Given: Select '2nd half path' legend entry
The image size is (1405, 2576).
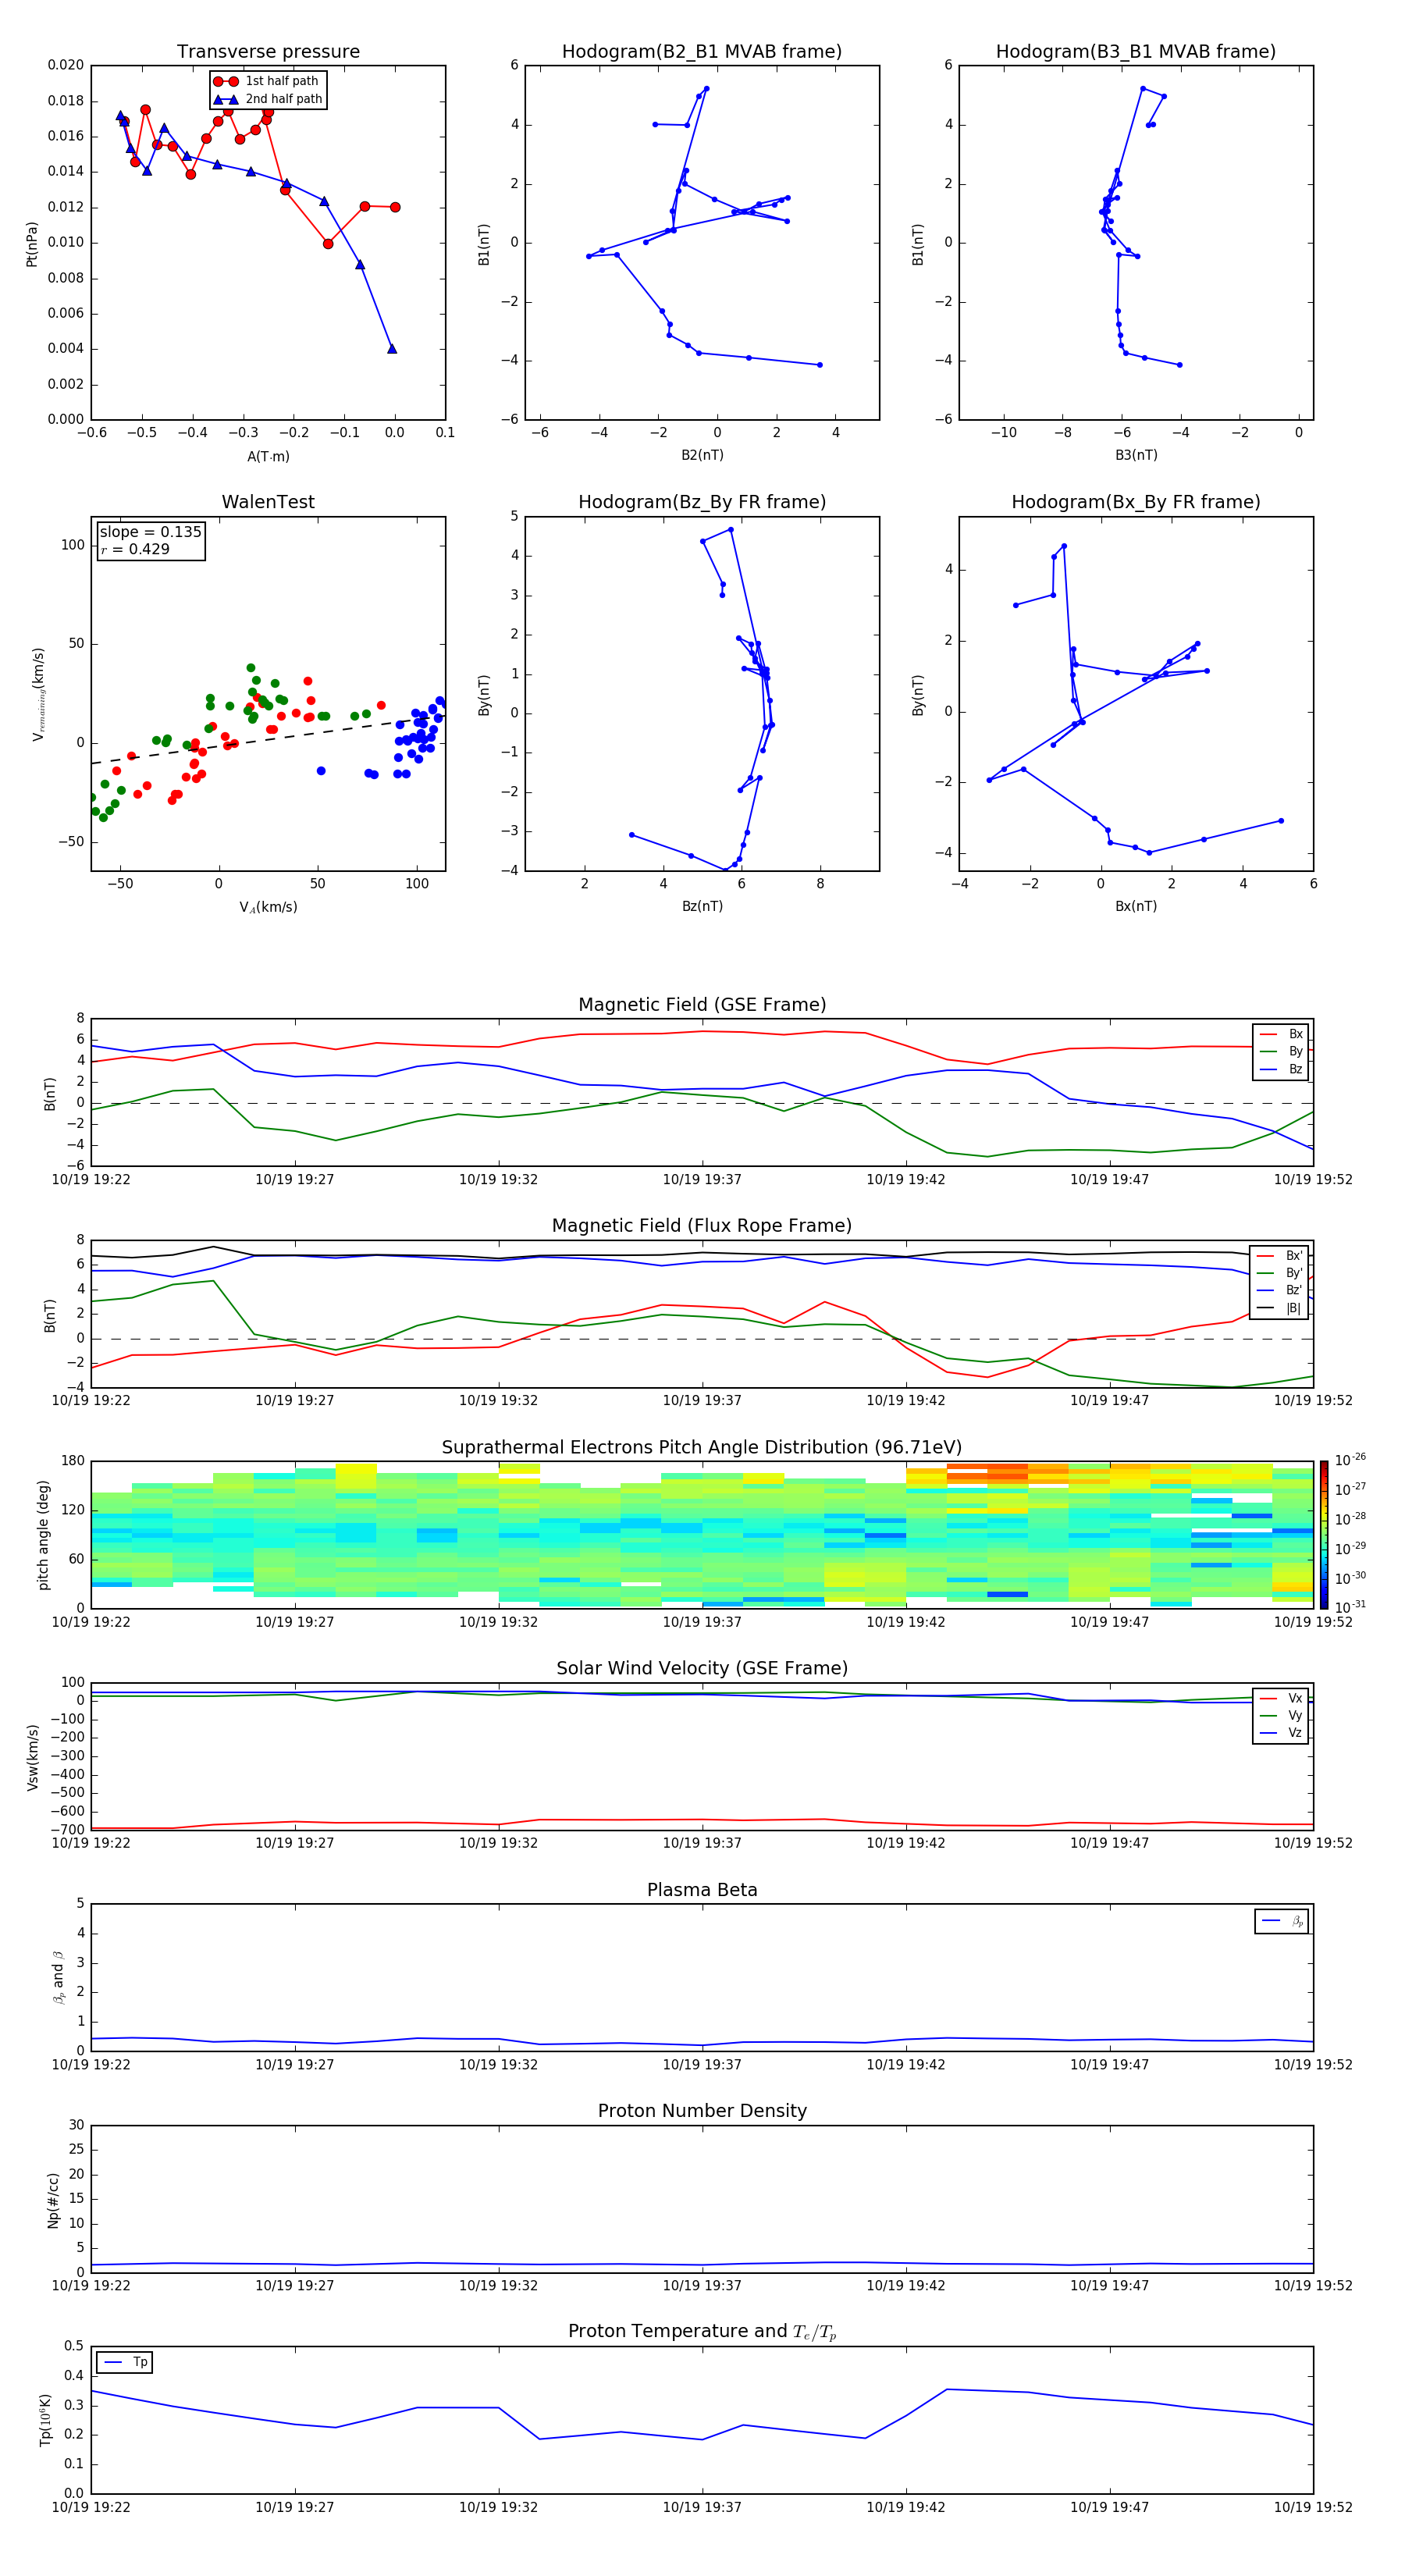Looking at the screenshot, I should [268, 99].
